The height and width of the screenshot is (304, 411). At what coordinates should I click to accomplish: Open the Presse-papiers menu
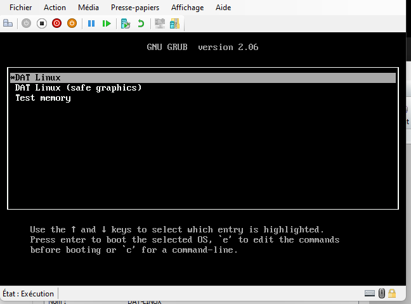click(135, 8)
